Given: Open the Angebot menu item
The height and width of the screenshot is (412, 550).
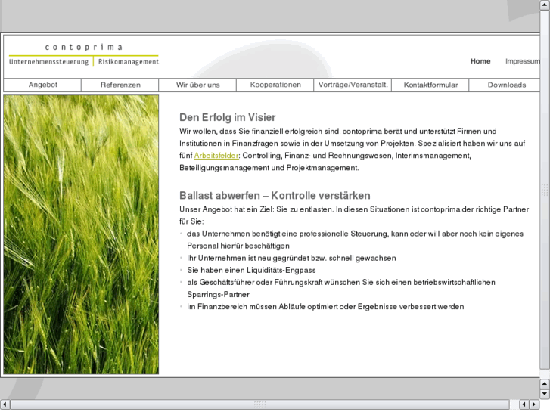Looking at the screenshot, I should tap(42, 85).
